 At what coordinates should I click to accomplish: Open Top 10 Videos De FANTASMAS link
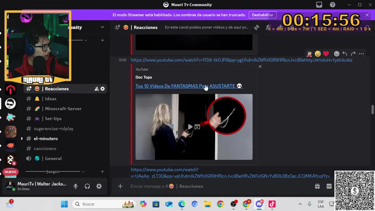[x=189, y=86]
